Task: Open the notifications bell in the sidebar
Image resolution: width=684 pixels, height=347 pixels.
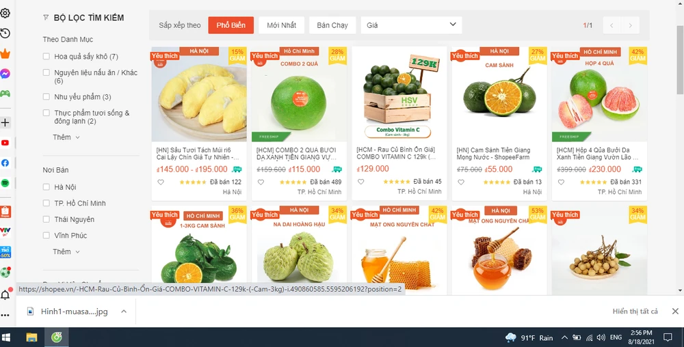Action: pos(5,295)
